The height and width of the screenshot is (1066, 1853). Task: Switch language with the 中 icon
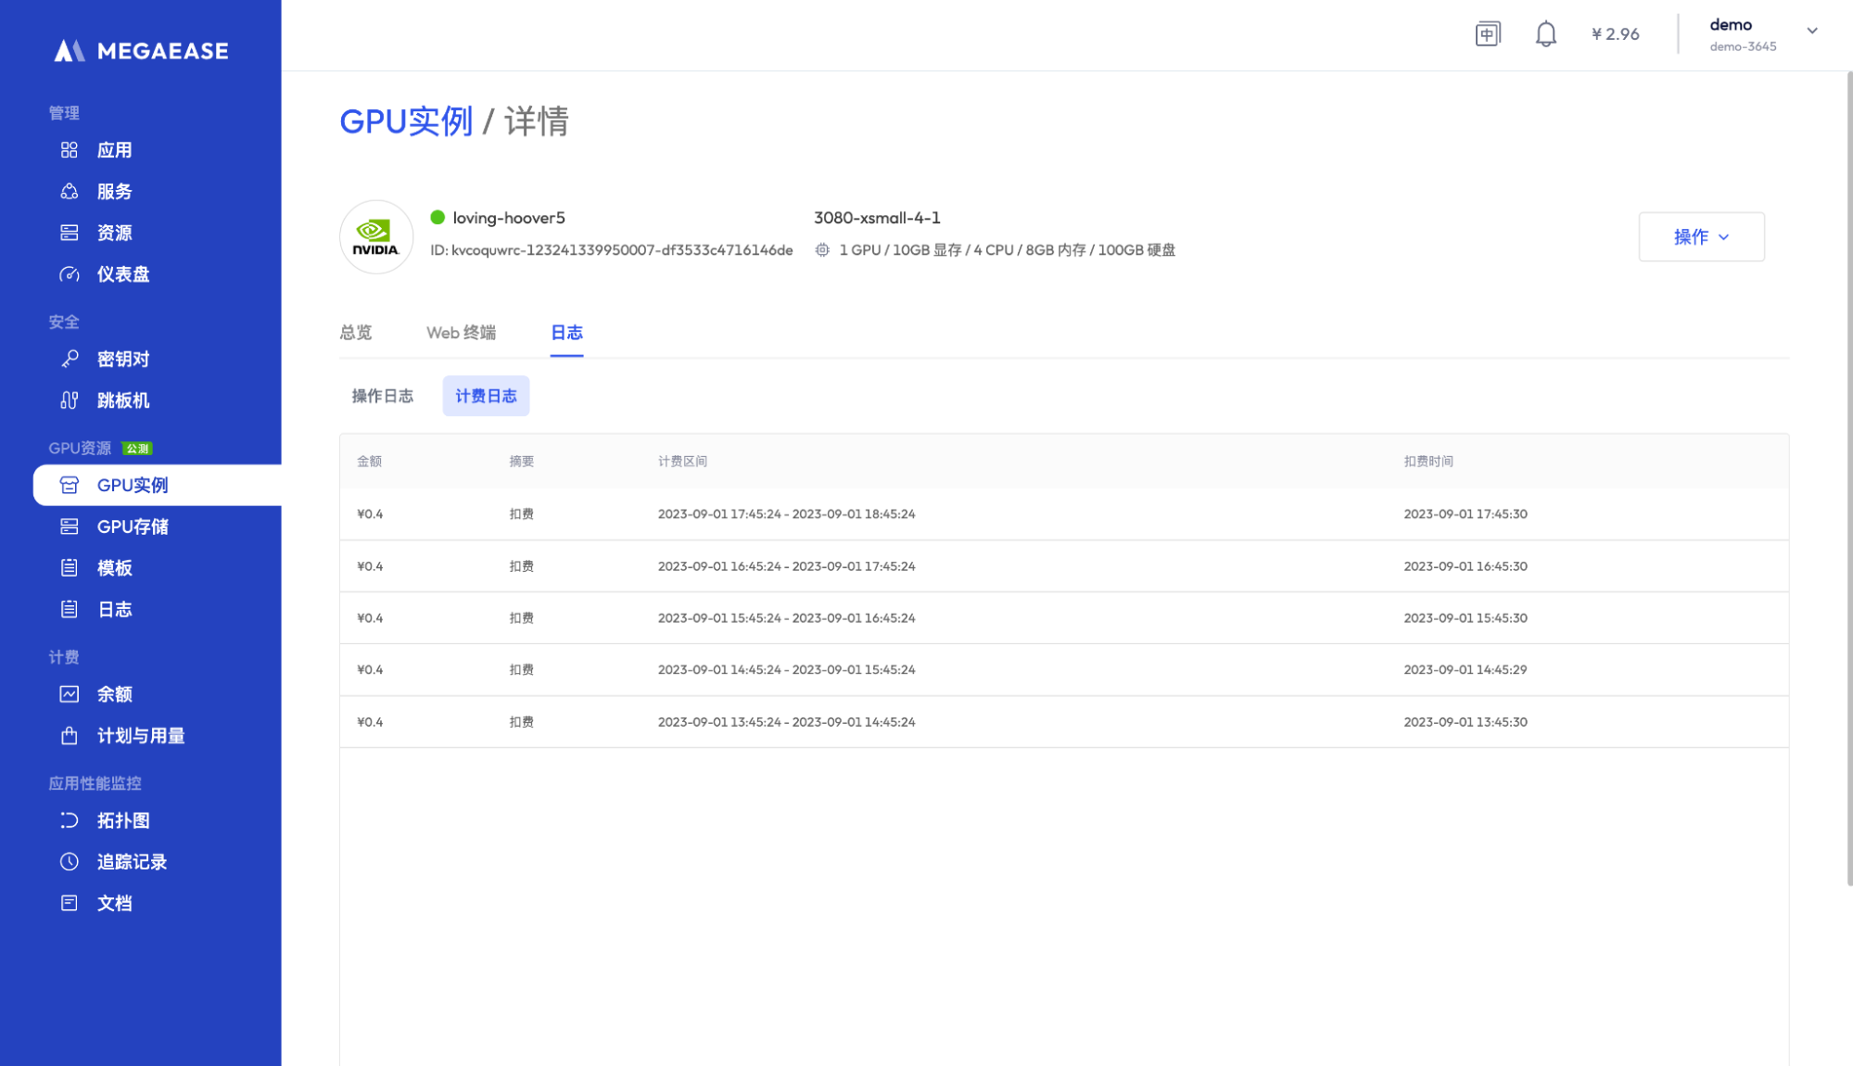point(1488,34)
